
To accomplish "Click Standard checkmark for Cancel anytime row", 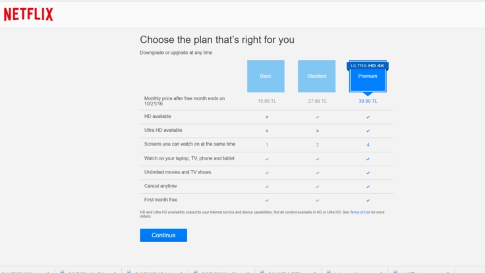I will coord(318,187).
